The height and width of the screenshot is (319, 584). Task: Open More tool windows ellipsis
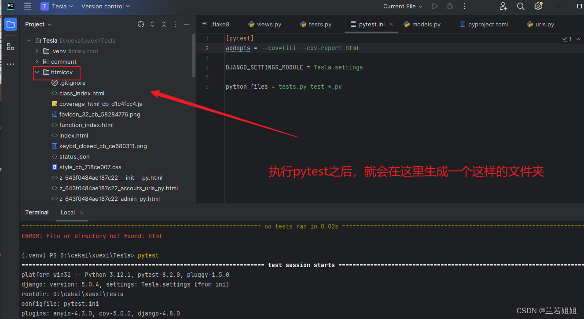click(11, 64)
